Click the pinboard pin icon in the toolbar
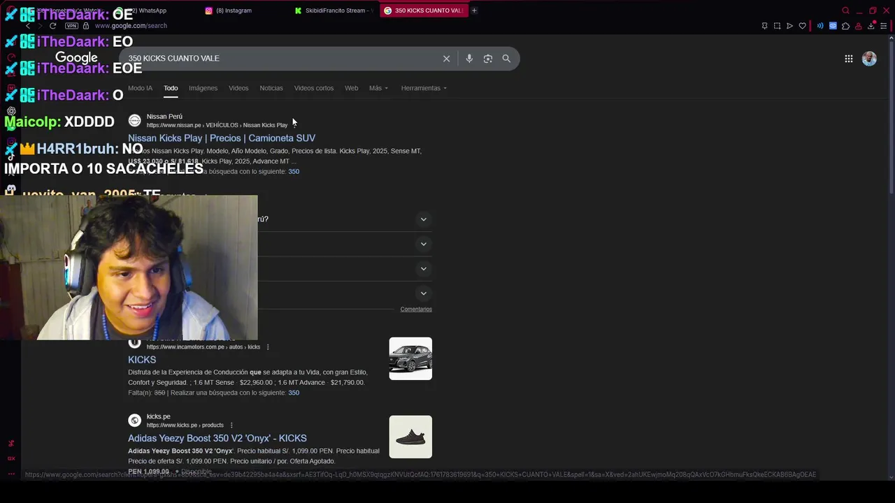This screenshot has width=895, height=503. [764, 26]
